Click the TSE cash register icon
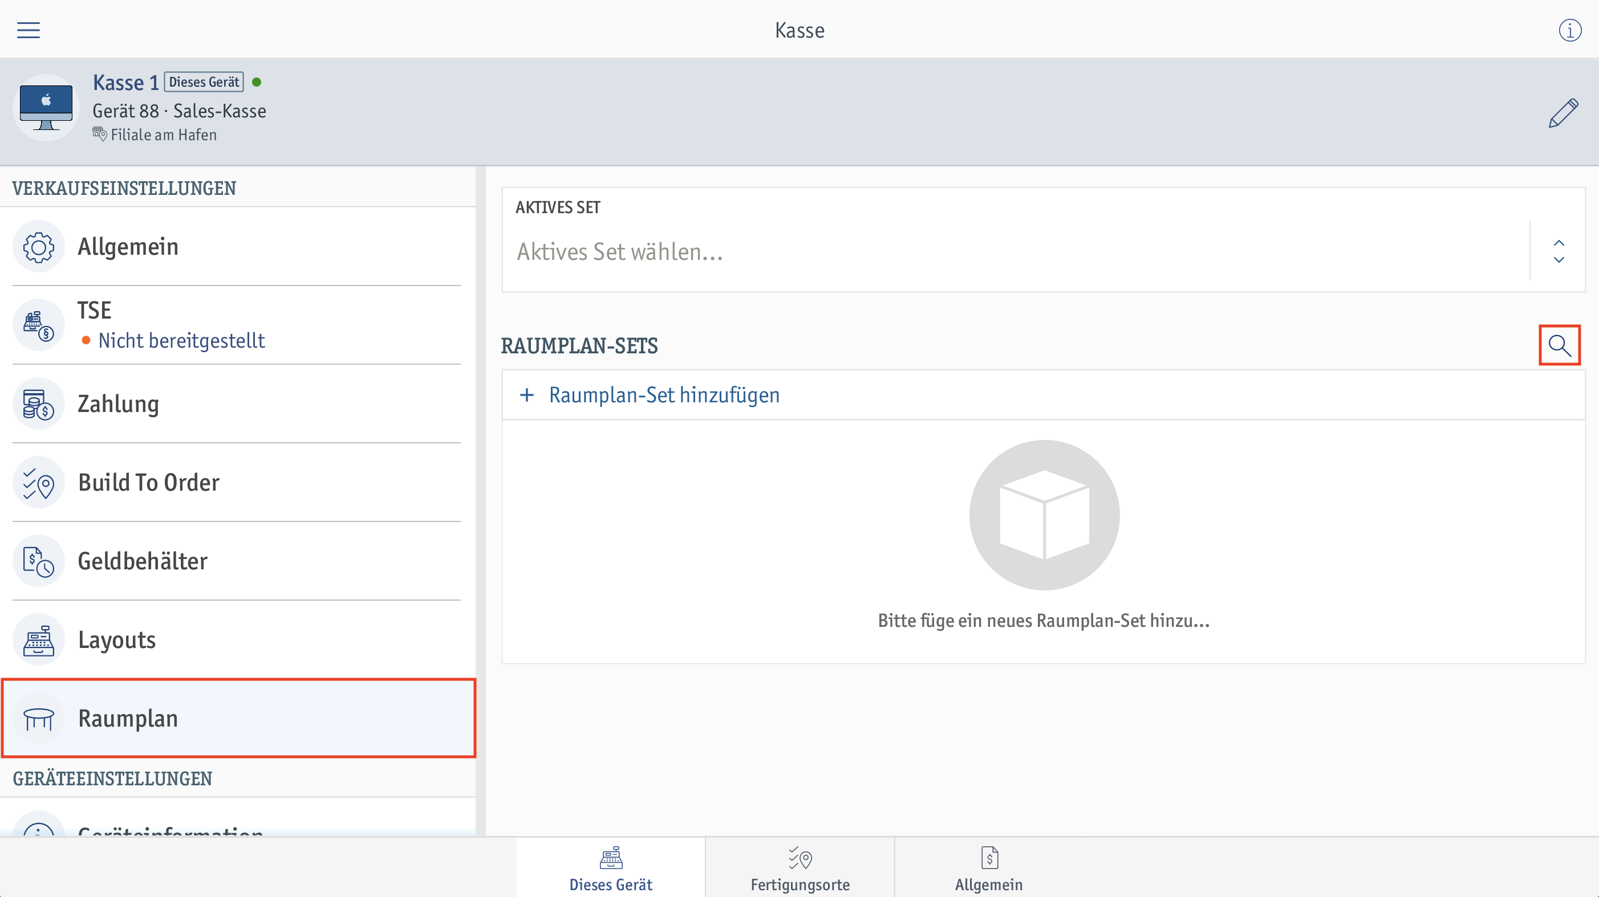The width and height of the screenshot is (1599, 897). click(x=38, y=325)
